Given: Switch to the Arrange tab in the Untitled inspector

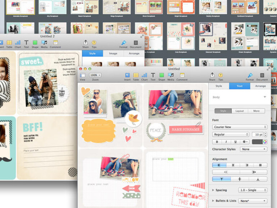Looking at the screenshot, I should point(260,86).
